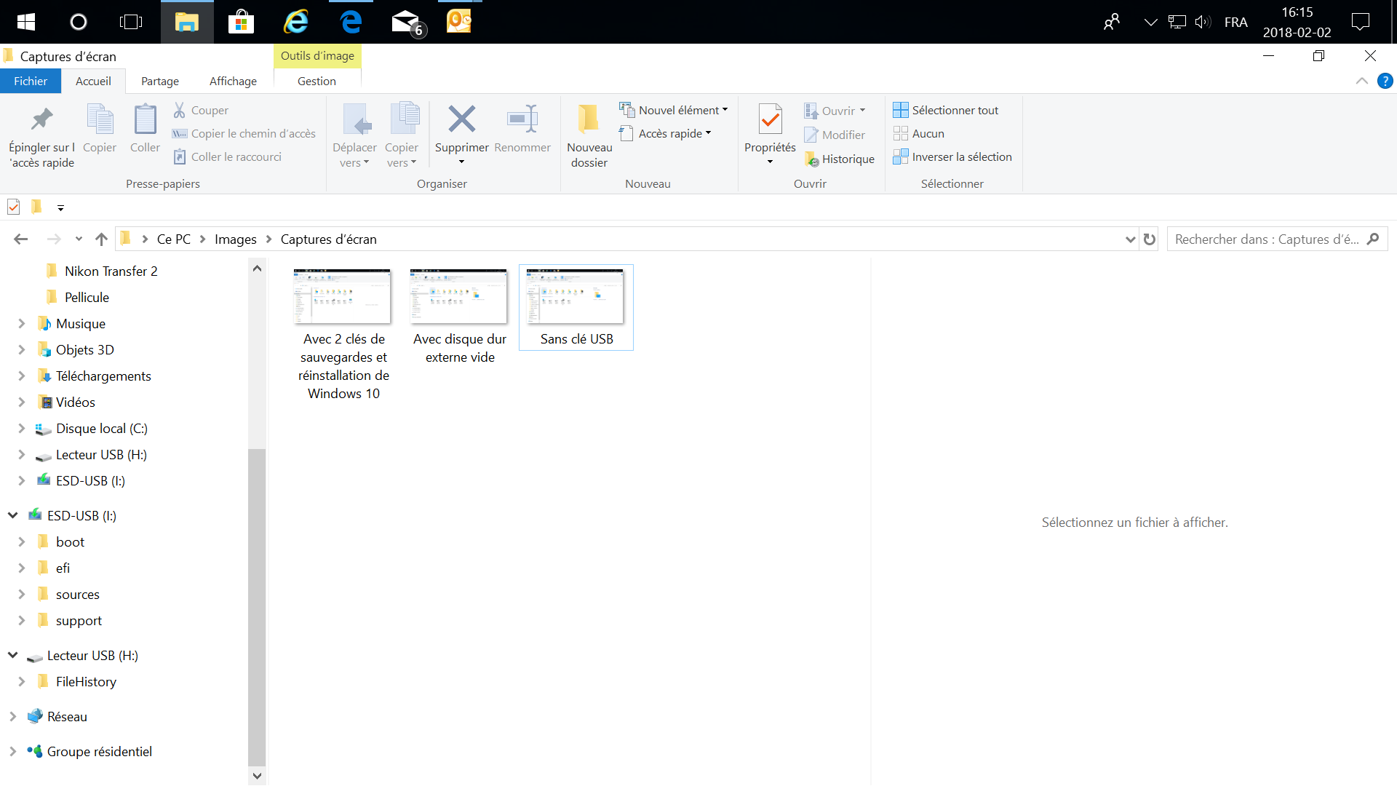
Task: Click the Propriétés checkmark icon
Action: click(x=770, y=120)
